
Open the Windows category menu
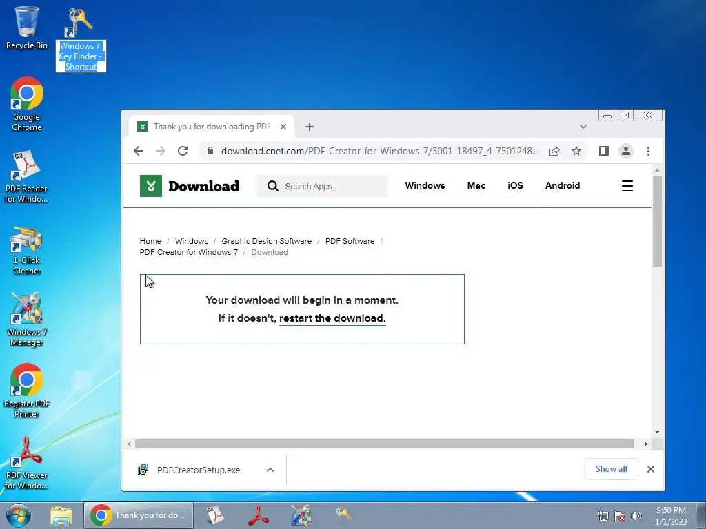[x=425, y=185]
